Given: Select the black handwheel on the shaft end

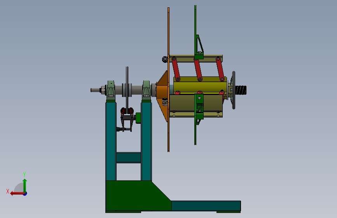Looking at the screenshot, I should pyautogui.click(x=234, y=90).
